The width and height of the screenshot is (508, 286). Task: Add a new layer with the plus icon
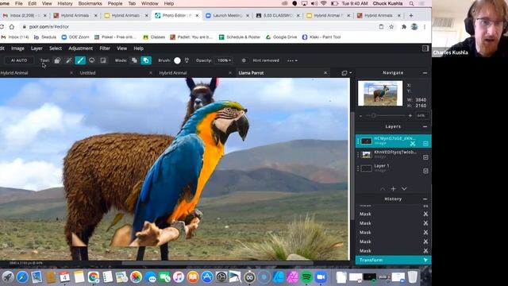(x=394, y=189)
